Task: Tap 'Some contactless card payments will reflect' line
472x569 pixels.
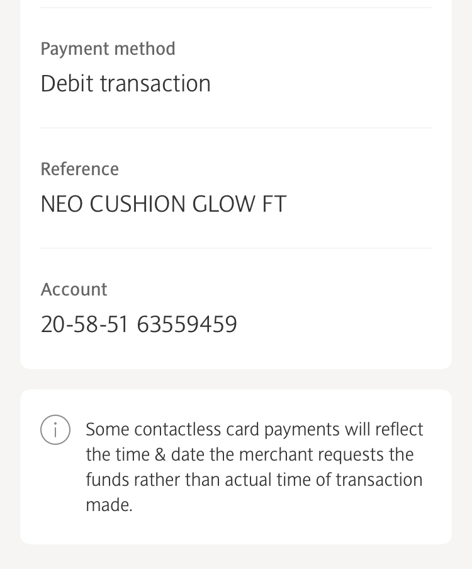Action: coord(254,430)
